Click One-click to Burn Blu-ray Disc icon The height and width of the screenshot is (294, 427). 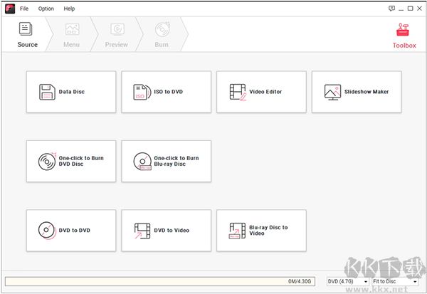coord(142,162)
